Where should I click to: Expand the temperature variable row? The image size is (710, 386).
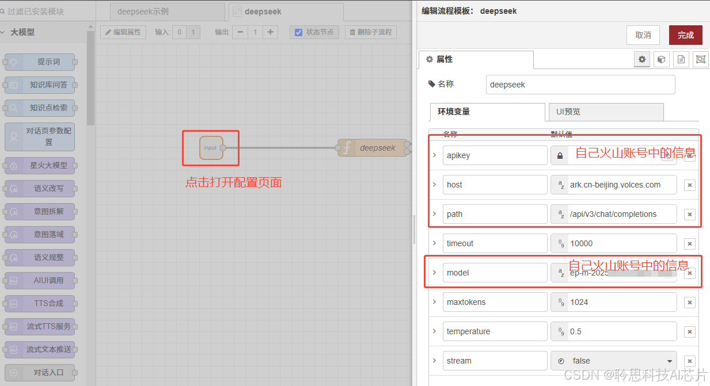(434, 331)
